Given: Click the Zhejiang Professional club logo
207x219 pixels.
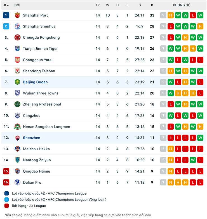Looking at the screenshot, I should (17, 104).
